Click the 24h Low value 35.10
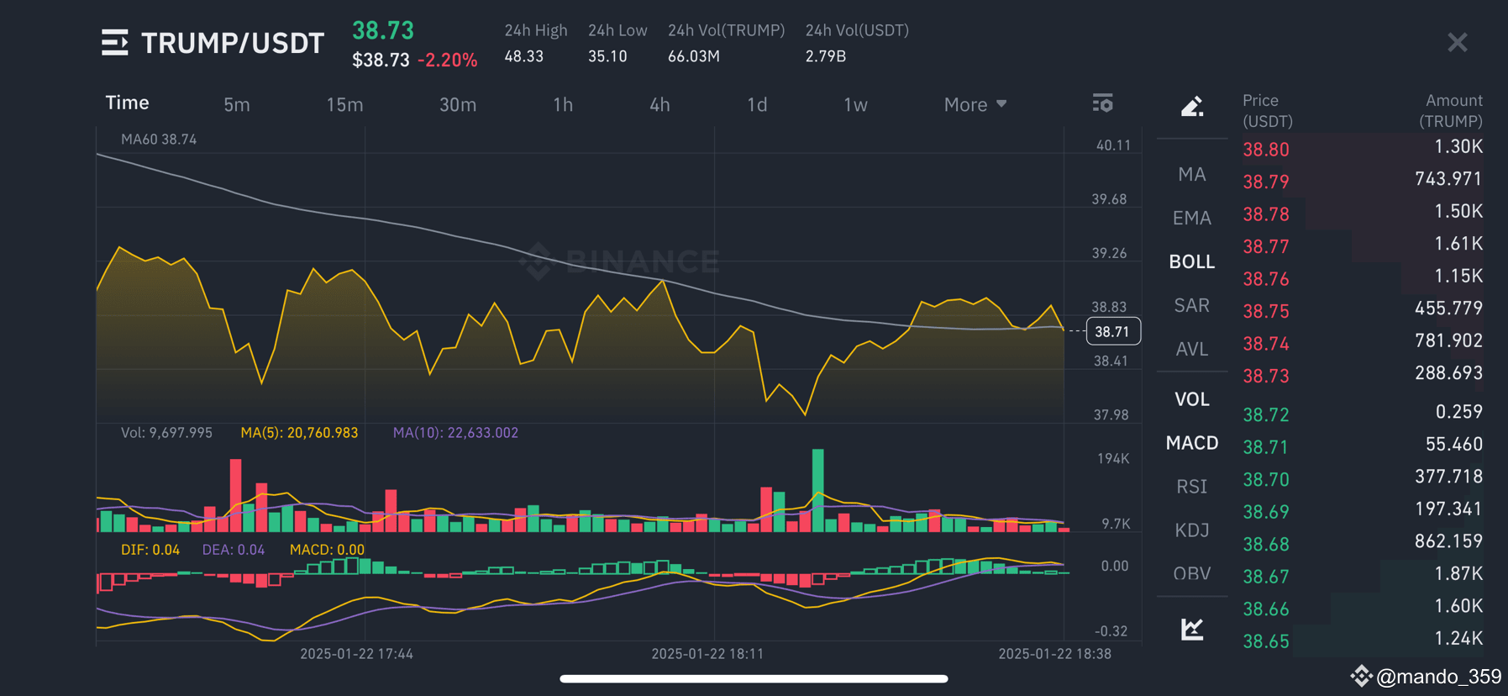This screenshot has height=696, width=1508. (607, 56)
